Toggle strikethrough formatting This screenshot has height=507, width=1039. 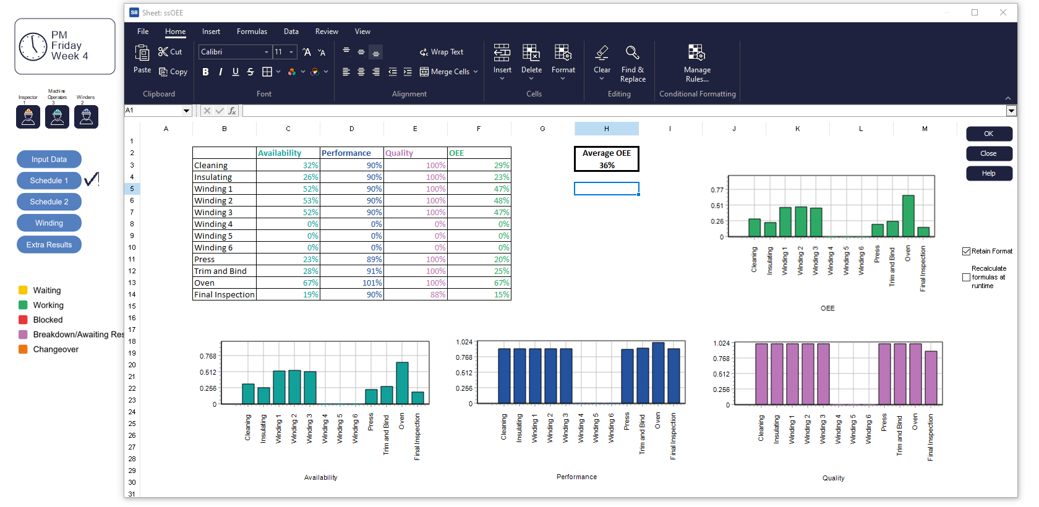pyautogui.click(x=250, y=72)
